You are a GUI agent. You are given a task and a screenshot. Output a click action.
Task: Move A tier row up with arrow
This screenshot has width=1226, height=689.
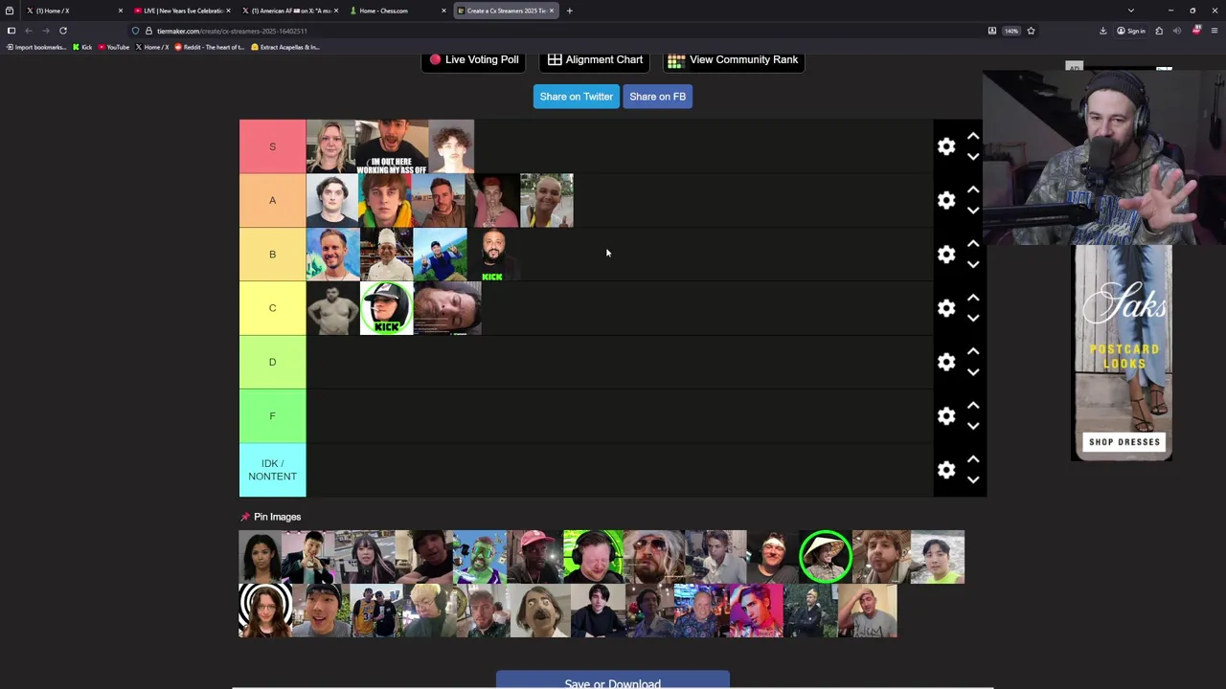(973, 189)
